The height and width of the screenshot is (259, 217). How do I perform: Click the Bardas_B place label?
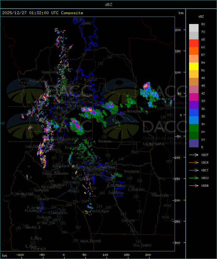pos(33,227)
